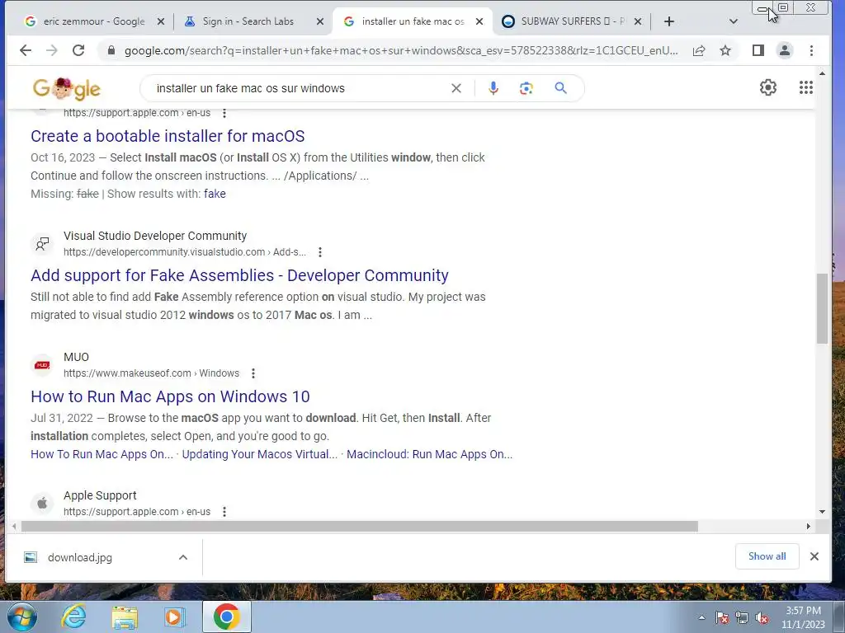Click Apple Support site name

pos(100,495)
